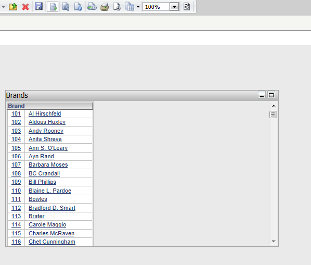Click the Brand column header
Screen dimensions: 311x265
(50, 106)
